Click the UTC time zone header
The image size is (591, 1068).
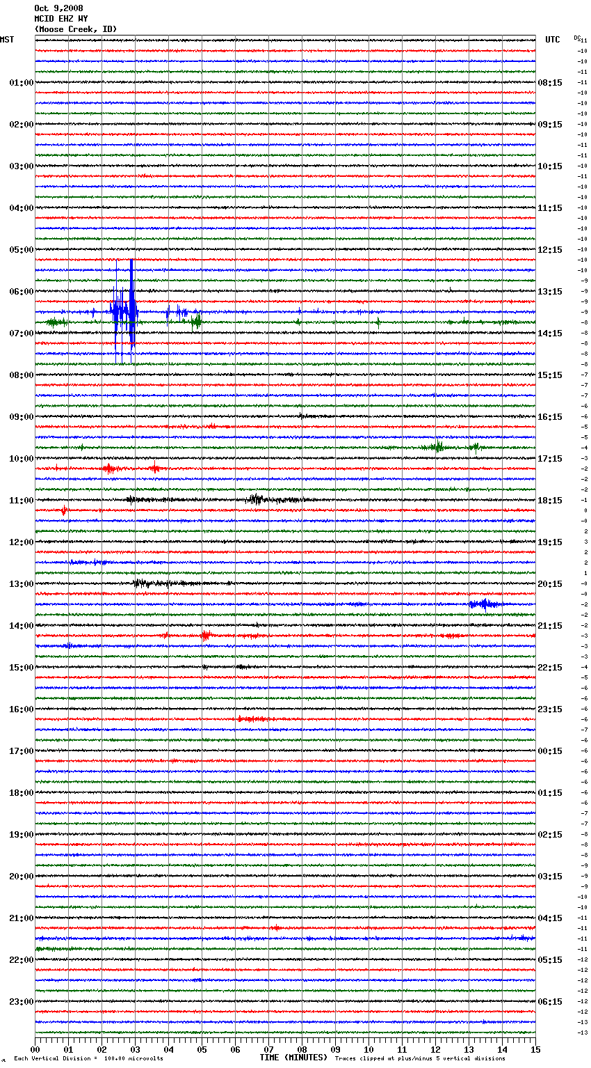(x=553, y=40)
